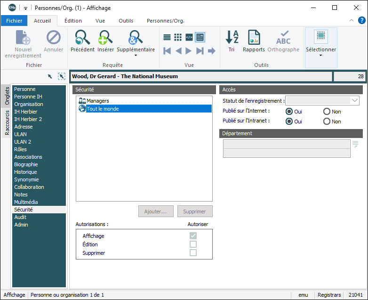Click the department grid edit icon
This screenshot has width=368, height=300.
pyautogui.click(x=355, y=144)
